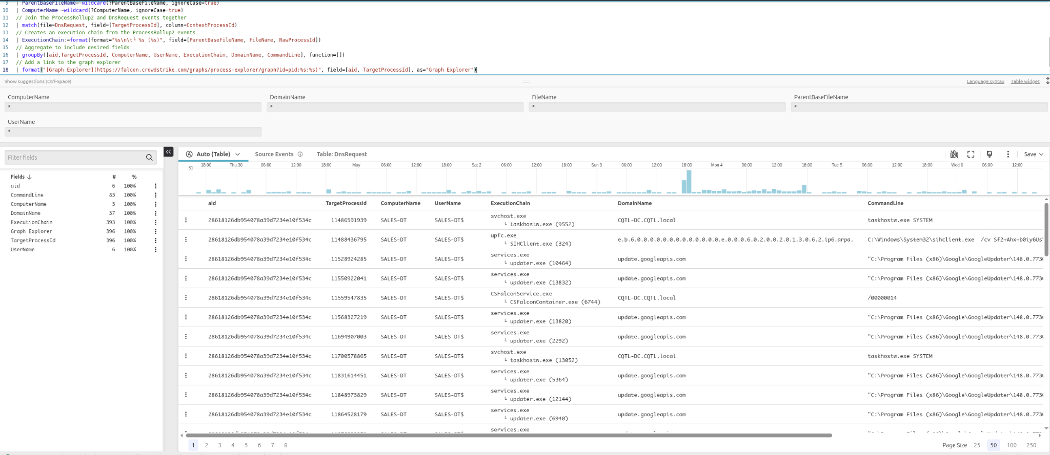Image resolution: width=1050 pixels, height=455 pixels.
Task: Focus the Filter fields search box
Action: coord(74,158)
